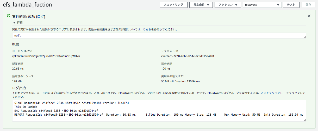Click the 概要 section heading

click(16, 44)
